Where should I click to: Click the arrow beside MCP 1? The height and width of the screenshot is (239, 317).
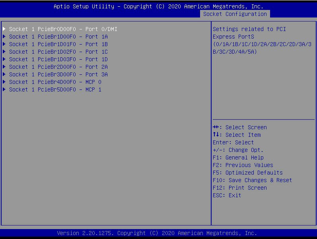[x=4, y=89]
